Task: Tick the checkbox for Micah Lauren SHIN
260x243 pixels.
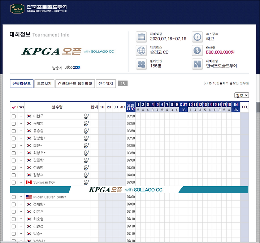Action: (14, 197)
